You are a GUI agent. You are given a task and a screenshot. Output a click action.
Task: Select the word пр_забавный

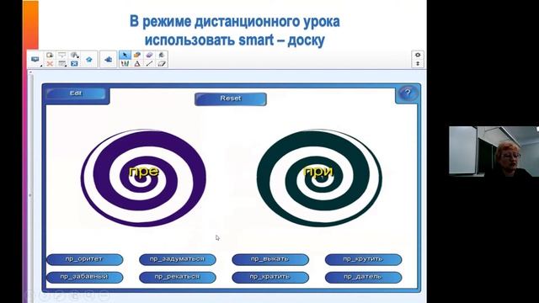coord(84,277)
